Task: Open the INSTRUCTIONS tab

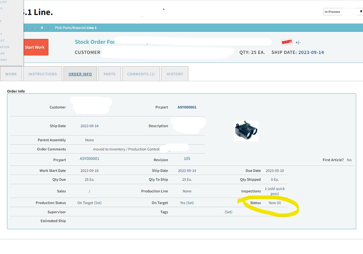Action: click(43, 74)
